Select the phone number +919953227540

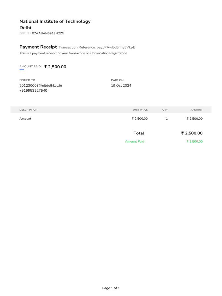pyautogui.click(x=33, y=90)
